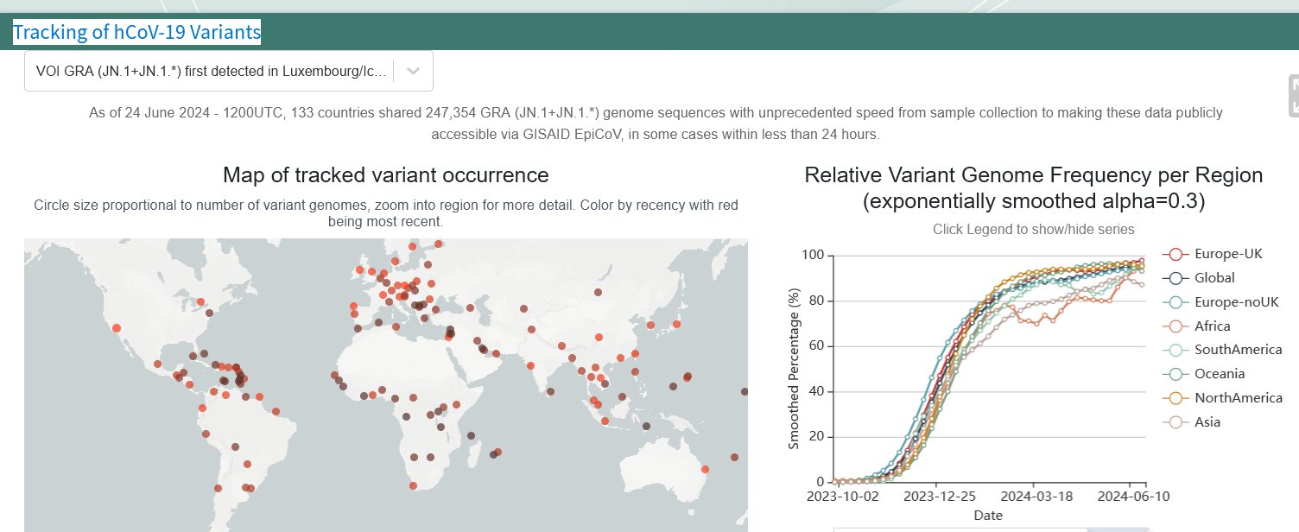The image size is (1299, 532).
Task: Hide the Asia series via legend label
Action: click(x=1207, y=422)
